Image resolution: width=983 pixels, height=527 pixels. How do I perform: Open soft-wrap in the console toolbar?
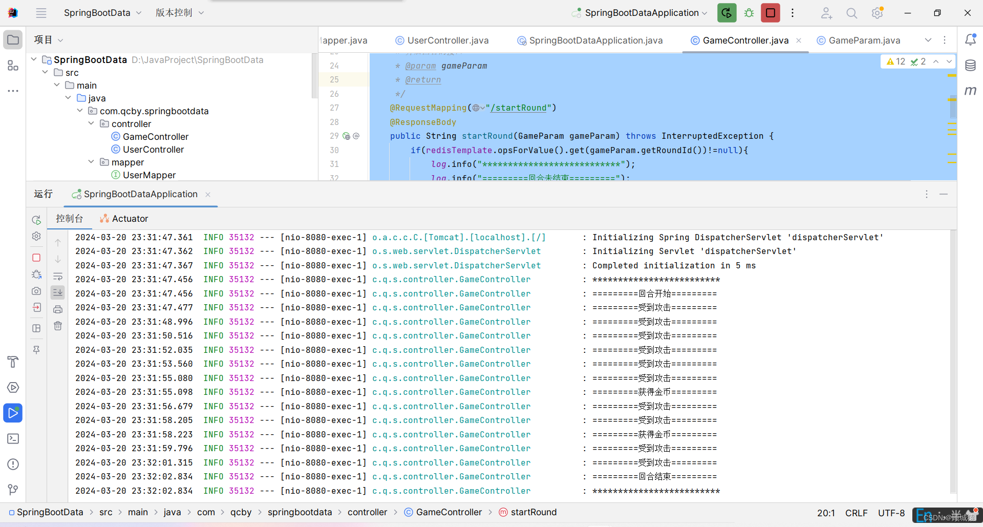click(x=58, y=276)
